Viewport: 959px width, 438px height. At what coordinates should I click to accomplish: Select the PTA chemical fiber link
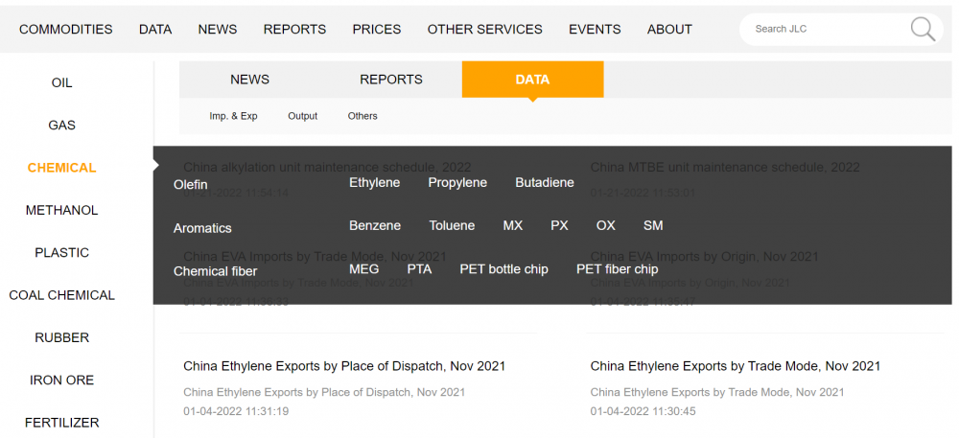tap(420, 269)
